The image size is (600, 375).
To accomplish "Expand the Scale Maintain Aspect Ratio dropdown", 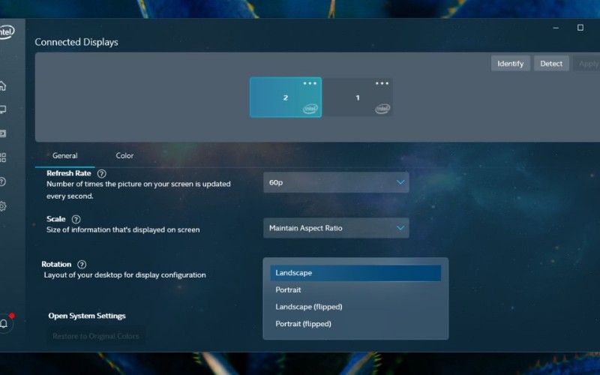I will (335, 228).
